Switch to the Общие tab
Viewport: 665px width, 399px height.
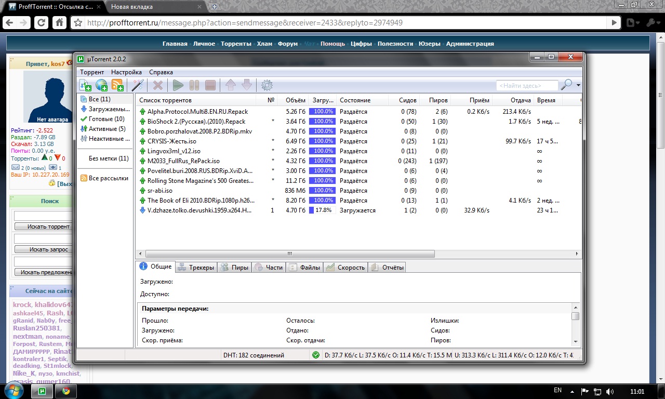[155, 267]
